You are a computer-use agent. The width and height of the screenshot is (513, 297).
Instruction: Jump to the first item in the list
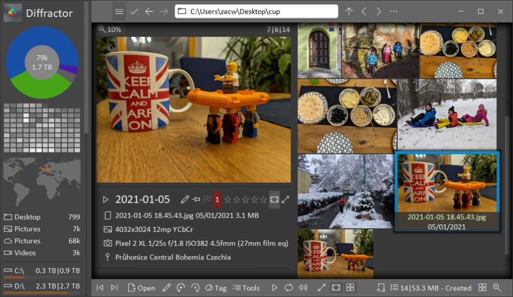100,287
